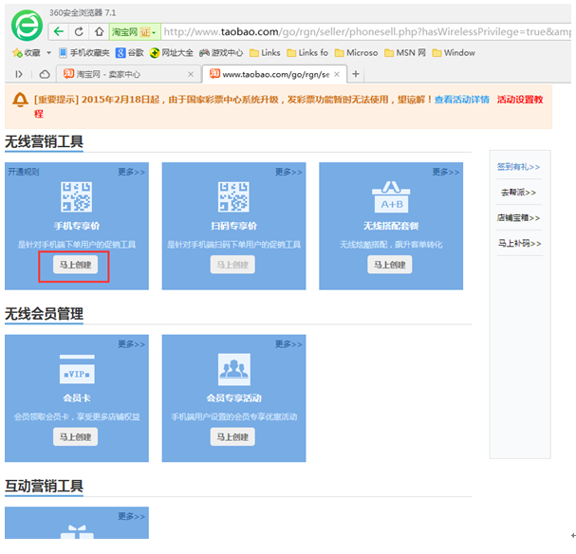This screenshot has width=576, height=554.
Task: Open the Microso bookmark folder
Action: 357,53
